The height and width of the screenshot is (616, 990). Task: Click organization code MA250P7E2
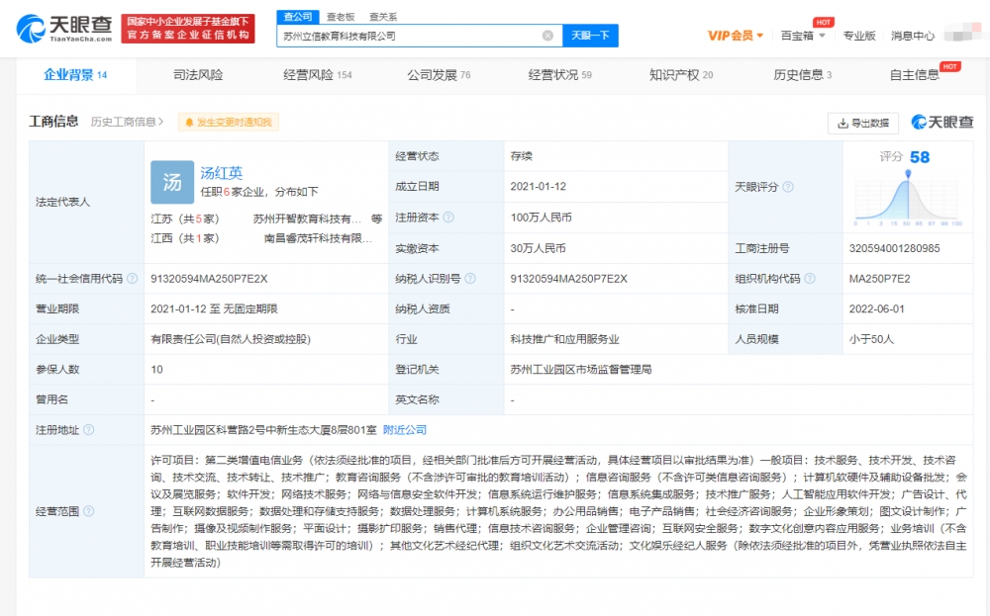click(879, 279)
